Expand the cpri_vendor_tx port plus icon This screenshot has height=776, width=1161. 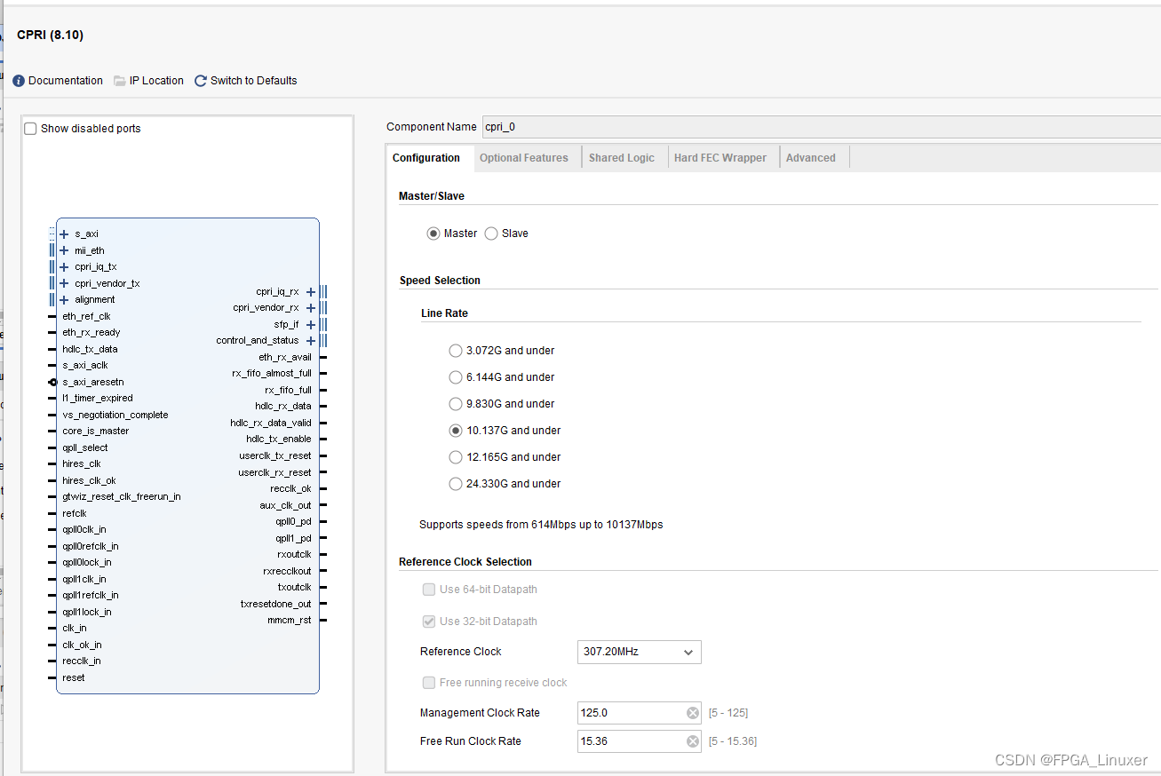point(64,283)
